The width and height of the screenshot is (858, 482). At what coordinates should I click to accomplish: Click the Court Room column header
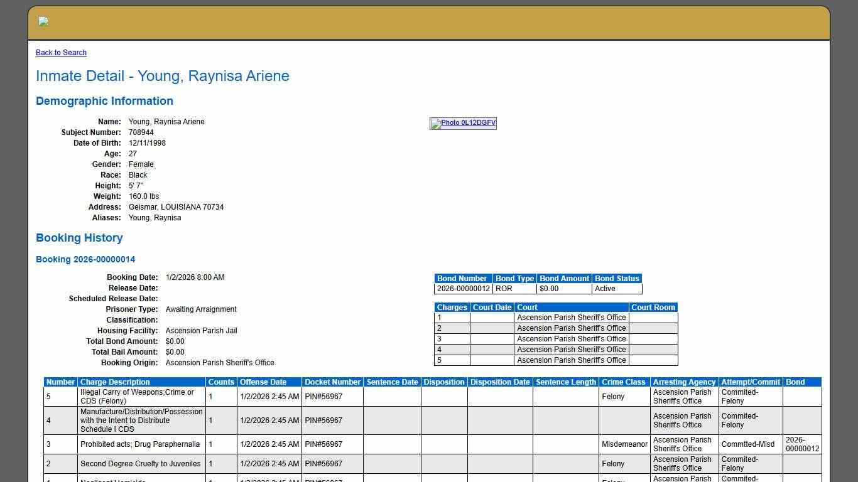pos(653,308)
